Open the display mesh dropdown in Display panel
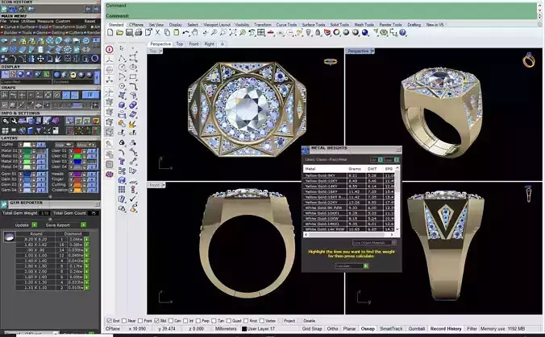The width and height of the screenshot is (545, 337). (x=26, y=82)
